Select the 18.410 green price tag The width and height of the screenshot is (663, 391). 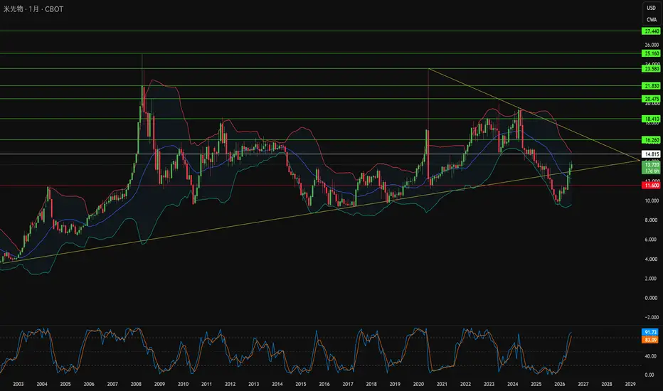coord(651,119)
